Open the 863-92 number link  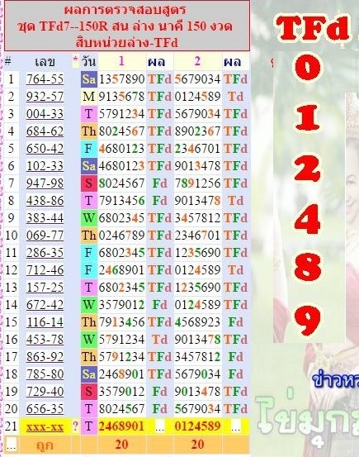point(45,357)
